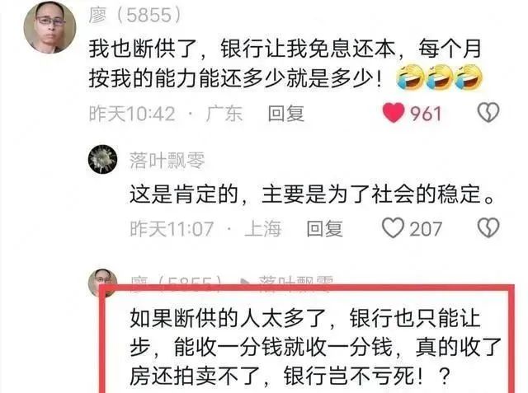Tap the laughing-crying emoji trio
Image resolution: width=528 pixels, height=393 pixels.
[440, 78]
